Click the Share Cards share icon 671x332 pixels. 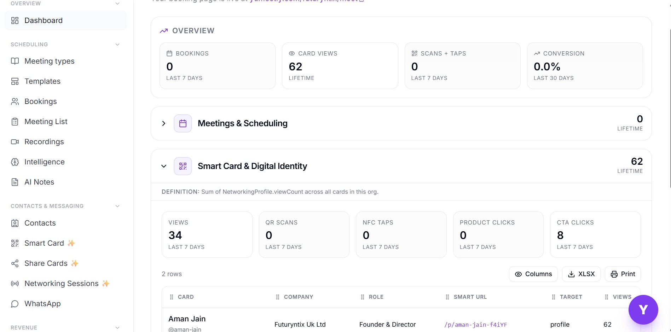coord(15,263)
